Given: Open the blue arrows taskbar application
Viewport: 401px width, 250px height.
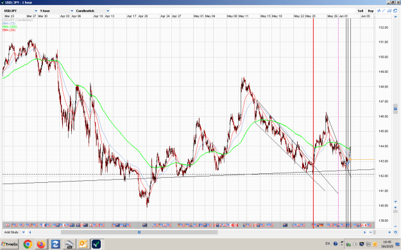Looking at the screenshot, I should click(x=55, y=244).
